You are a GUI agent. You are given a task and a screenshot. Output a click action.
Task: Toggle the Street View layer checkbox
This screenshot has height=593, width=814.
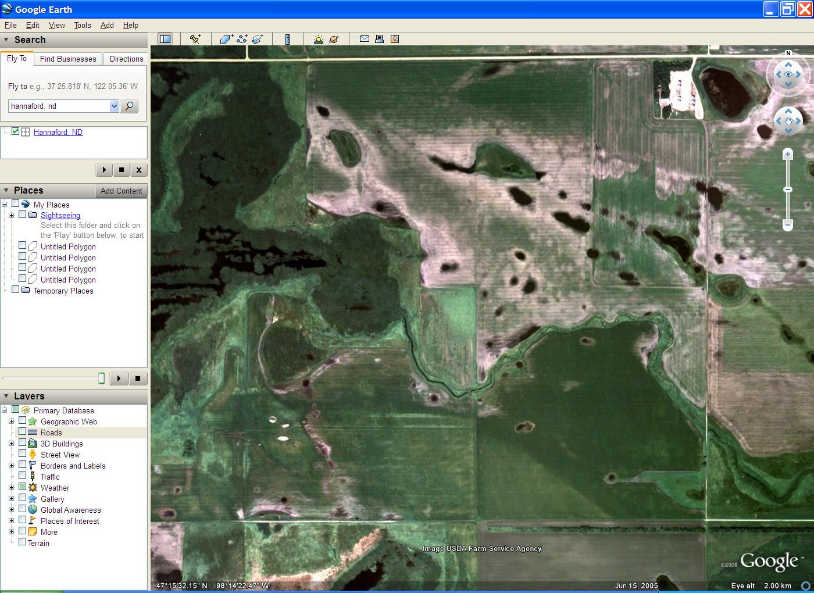22,454
